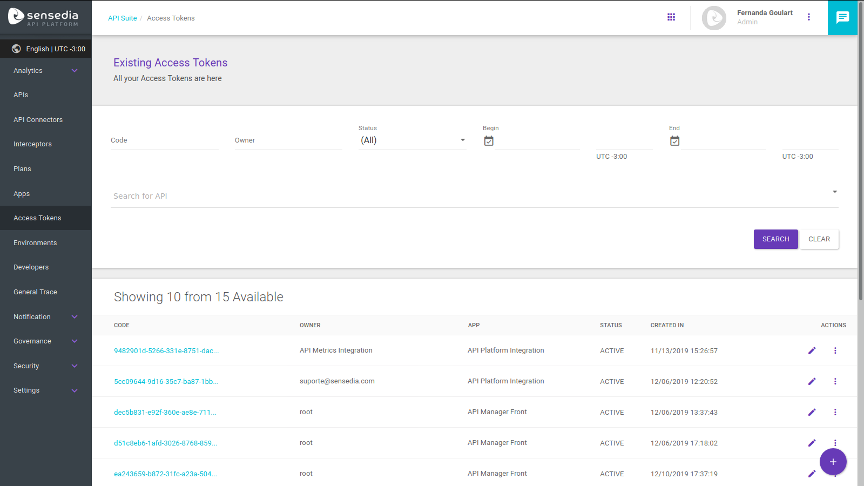The width and height of the screenshot is (864, 486).
Task: Edit the API Metrics Integration token
Action: (x=812, y=350)
